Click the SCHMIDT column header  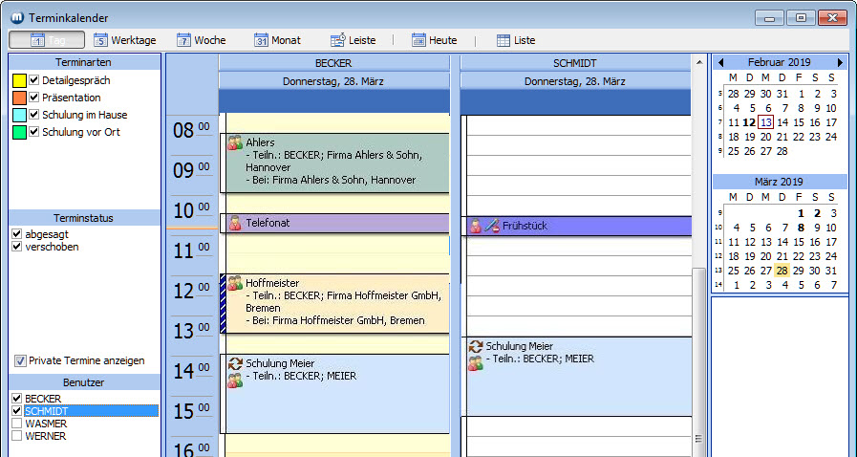[x=574, y=62]
